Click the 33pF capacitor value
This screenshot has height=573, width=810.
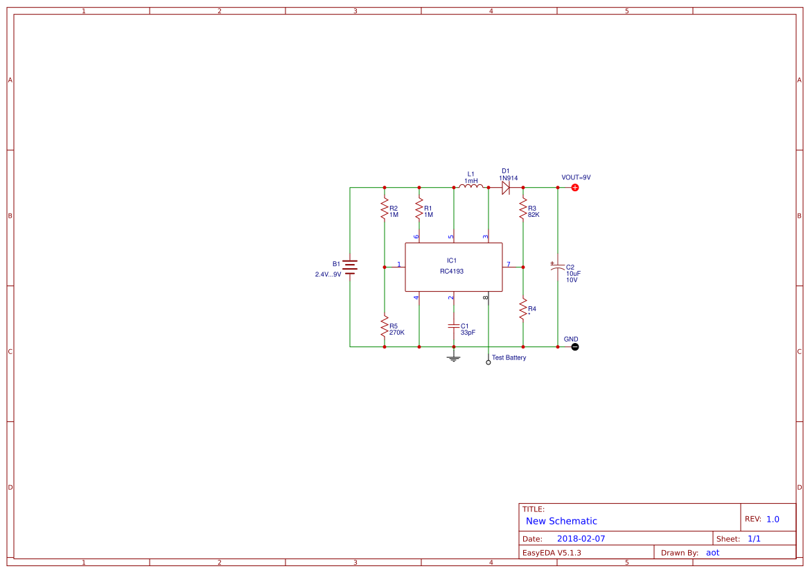(x=468, y=332)
